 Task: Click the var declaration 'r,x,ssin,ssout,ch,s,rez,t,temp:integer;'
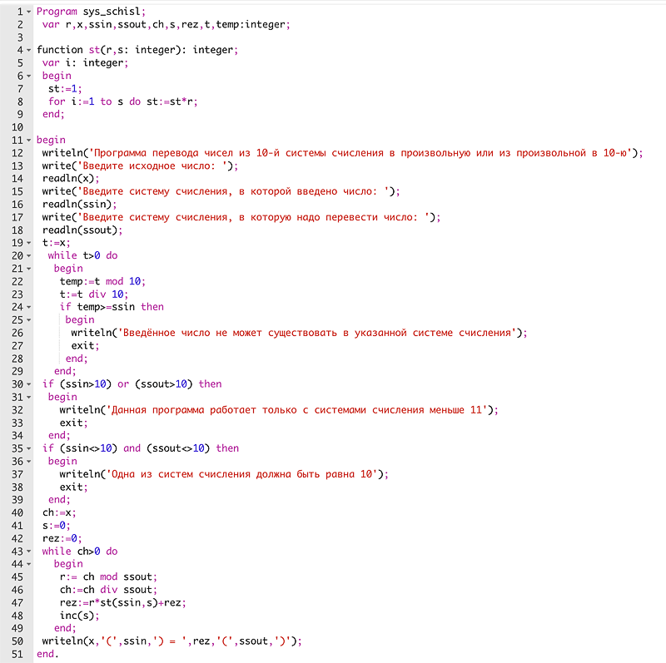click(x=178, y=25)
